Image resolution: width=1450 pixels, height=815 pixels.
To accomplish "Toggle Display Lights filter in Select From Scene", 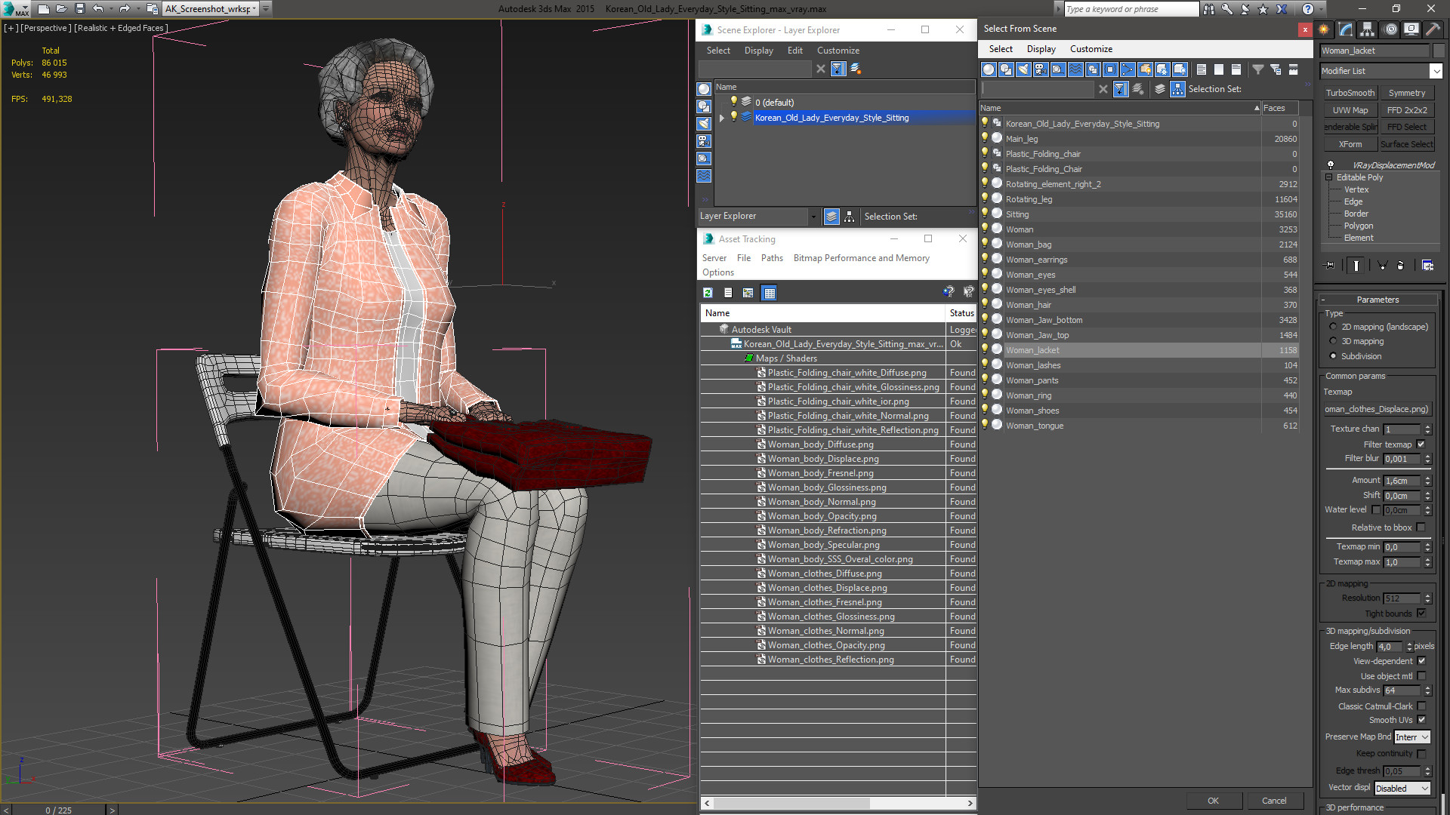I will [x=1023, y=69].
